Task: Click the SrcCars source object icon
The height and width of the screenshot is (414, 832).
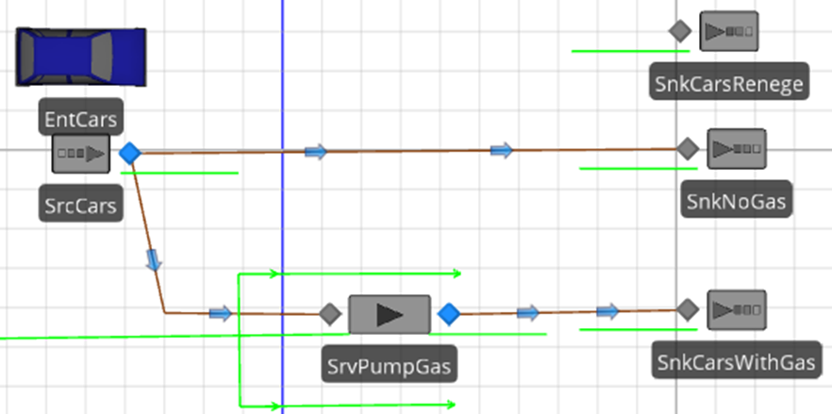Action: point(81,154)
